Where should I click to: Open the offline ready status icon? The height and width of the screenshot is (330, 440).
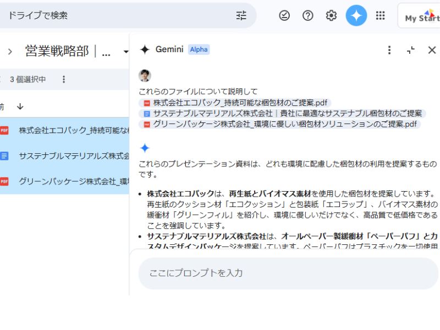[x=284, y=15]
